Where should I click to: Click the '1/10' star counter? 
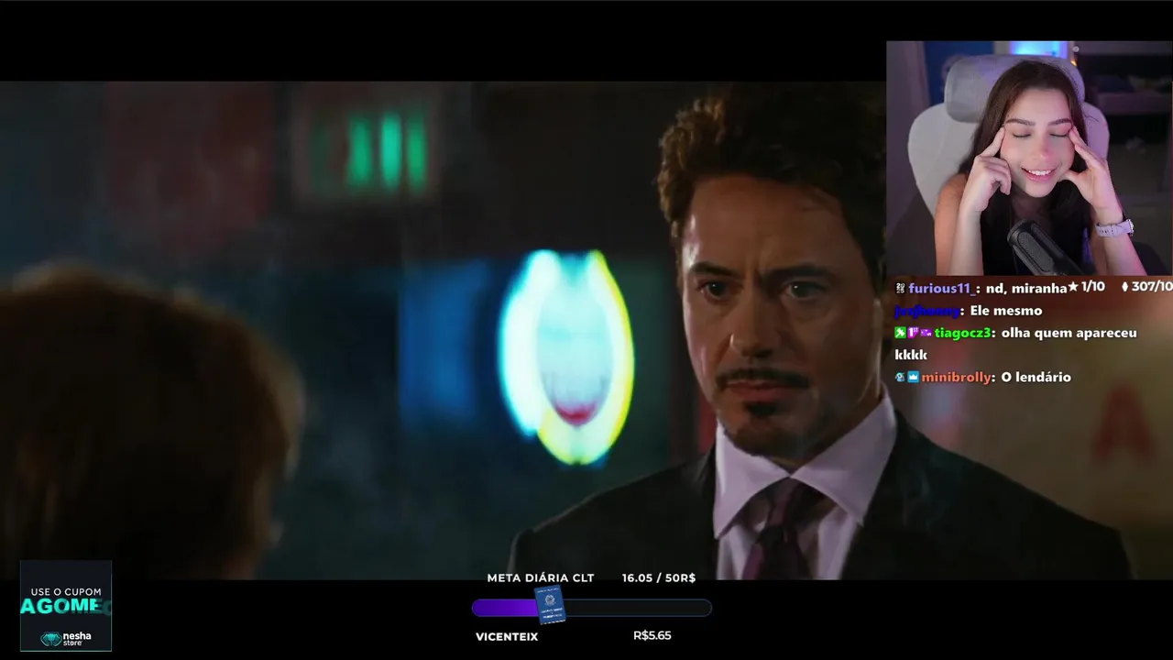coord(1092,287)
